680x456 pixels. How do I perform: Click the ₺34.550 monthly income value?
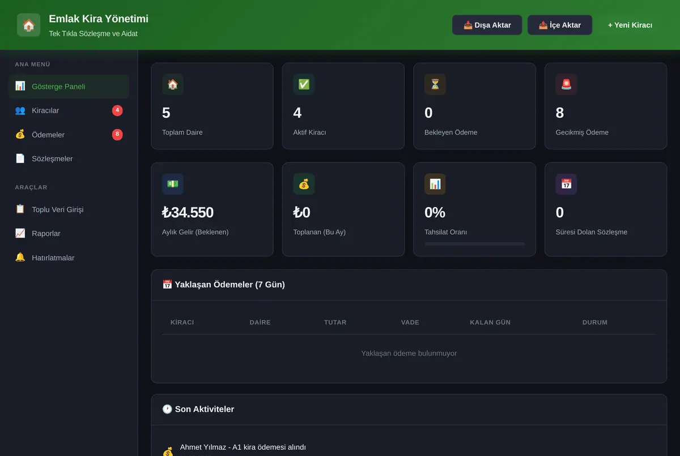[188, 213]
